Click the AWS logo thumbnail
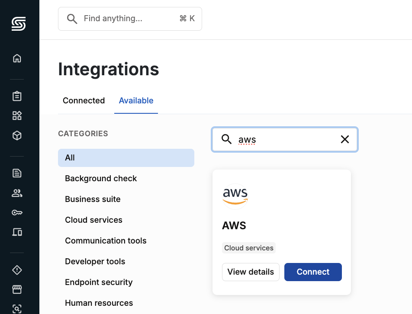Image resolution: width=412 pixels, height=314 pixels. [x=235, y=196]
